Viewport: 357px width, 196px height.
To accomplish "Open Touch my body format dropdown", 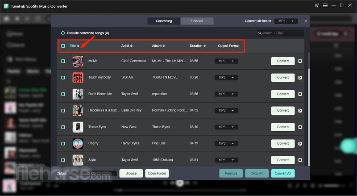I will 226,78.
